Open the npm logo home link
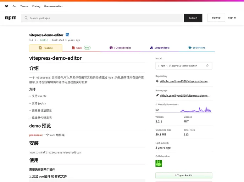 coord(11,18)
